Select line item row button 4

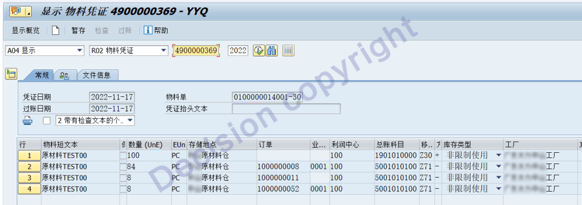point(29,189)
